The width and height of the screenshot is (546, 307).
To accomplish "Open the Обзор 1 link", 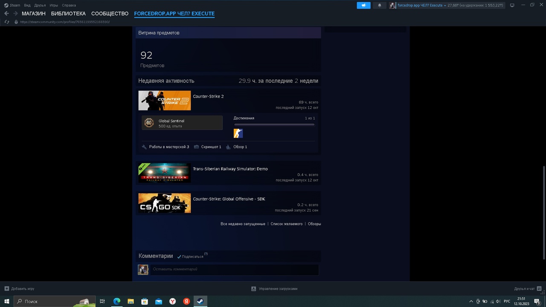I will click(x=240, y=147).
